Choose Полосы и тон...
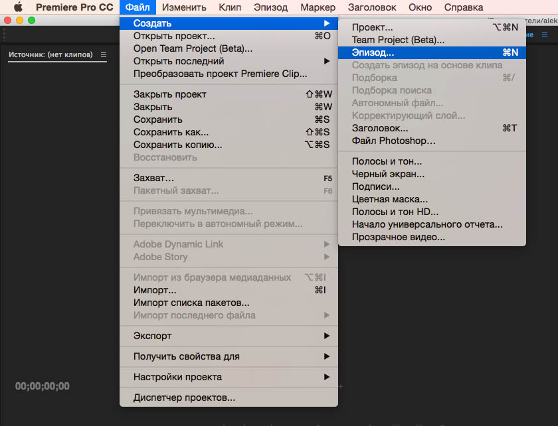This screenshot has width=558, height=426. 432,161
